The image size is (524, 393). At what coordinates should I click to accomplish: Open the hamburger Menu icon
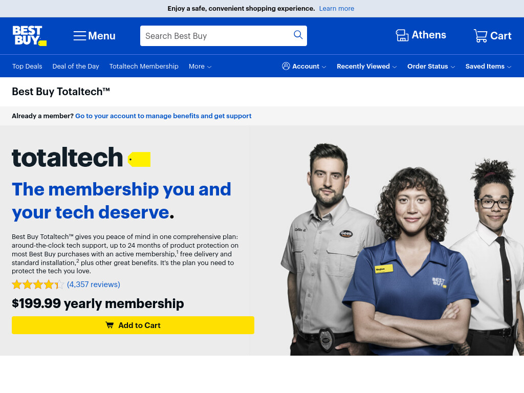pyautogui.click(x=80, y=36)
